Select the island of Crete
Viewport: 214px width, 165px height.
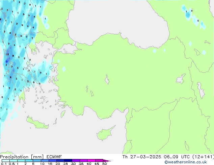coord(37,123)
